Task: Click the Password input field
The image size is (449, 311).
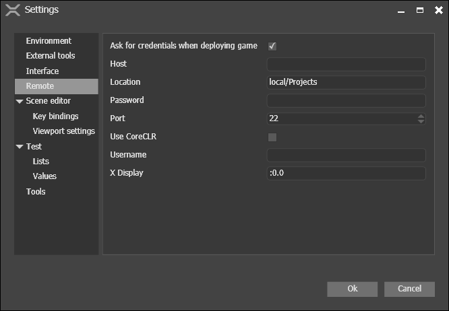Action: pos(346,100)
